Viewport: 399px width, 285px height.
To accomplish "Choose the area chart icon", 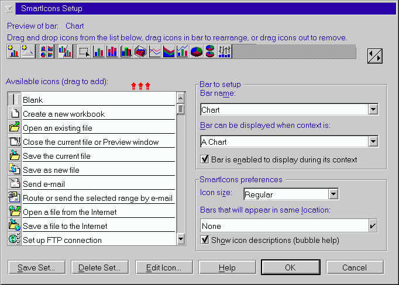I will (x=168, y=51).
